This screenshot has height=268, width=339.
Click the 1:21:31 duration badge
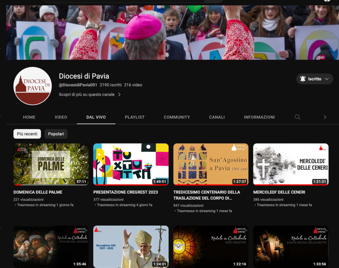coord(319,182)
